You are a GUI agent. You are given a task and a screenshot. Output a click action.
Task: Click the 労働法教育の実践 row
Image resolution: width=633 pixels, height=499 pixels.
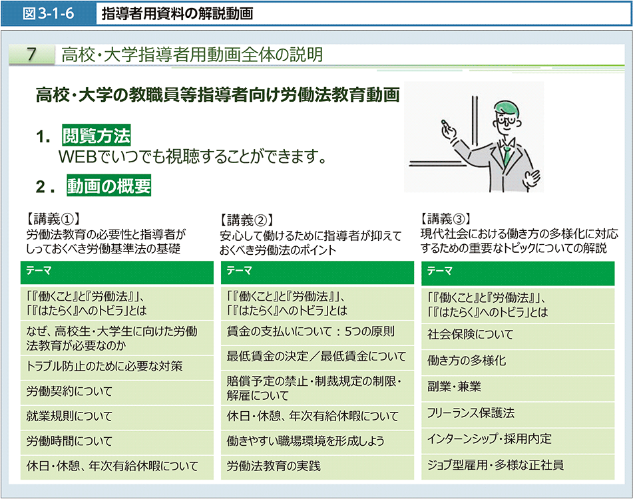(x=317, y=466)
